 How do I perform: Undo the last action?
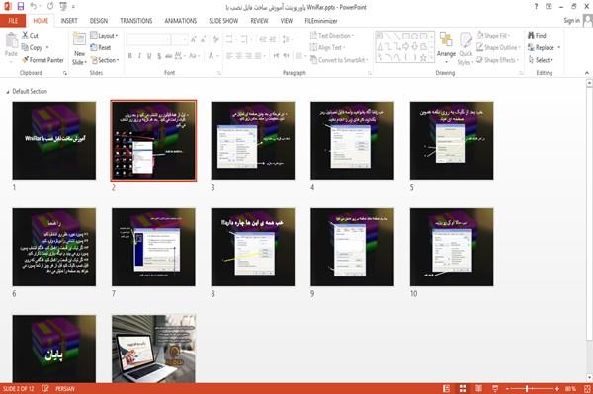[34, 6]
